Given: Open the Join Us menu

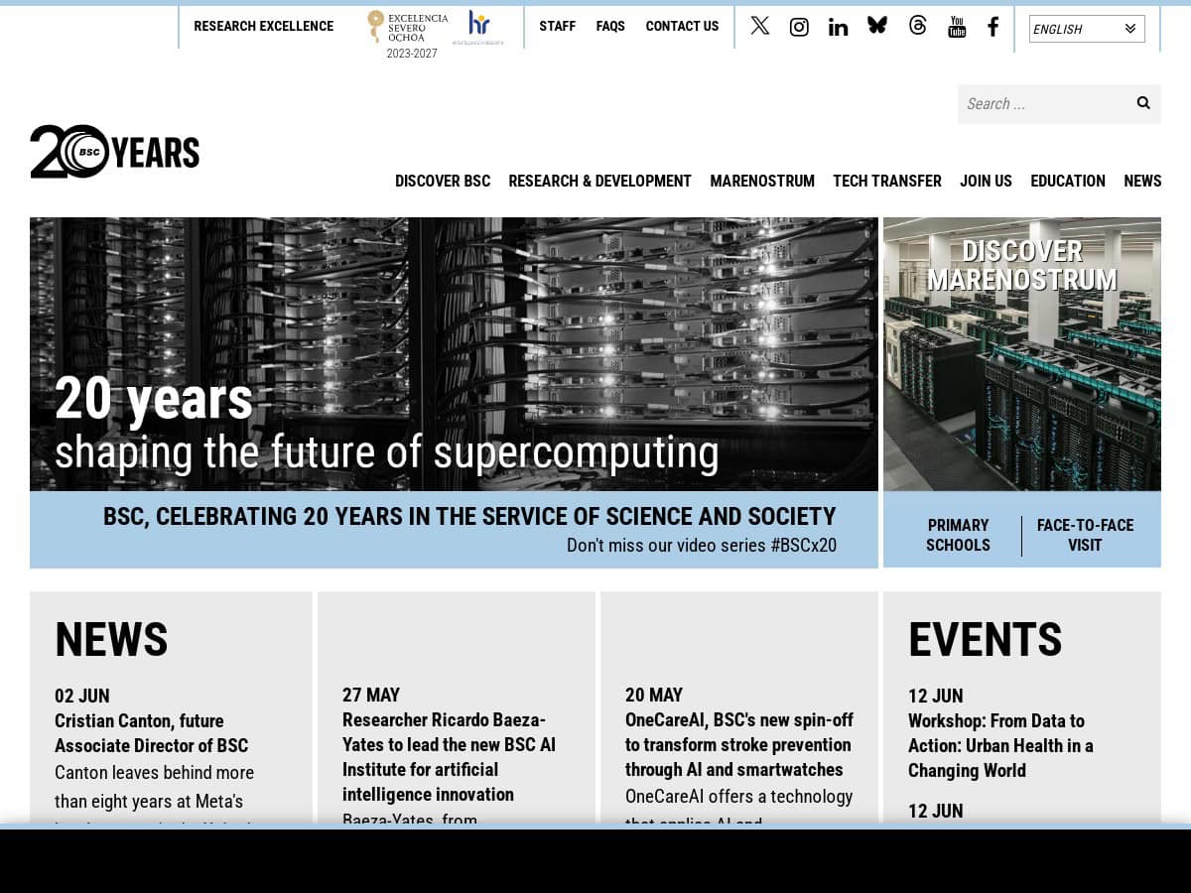Looking at the screenshot, I should tap(986, 181).
